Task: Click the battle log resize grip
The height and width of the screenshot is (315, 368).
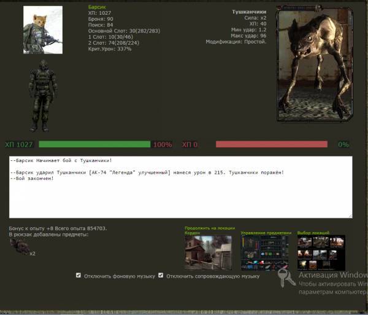Action: coord(350,216)
